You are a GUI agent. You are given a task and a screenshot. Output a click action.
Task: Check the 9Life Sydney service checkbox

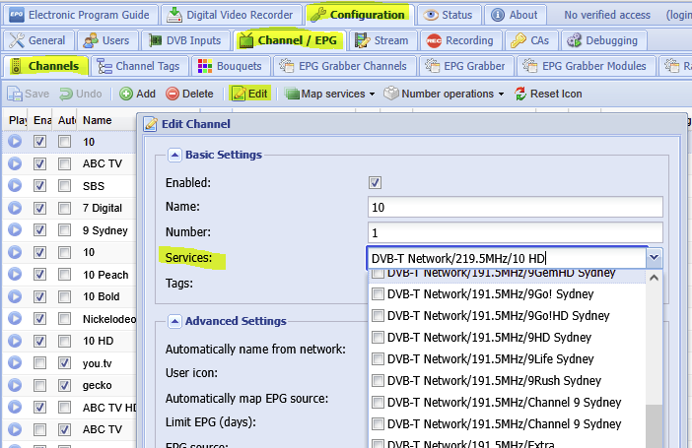(378, 359)
